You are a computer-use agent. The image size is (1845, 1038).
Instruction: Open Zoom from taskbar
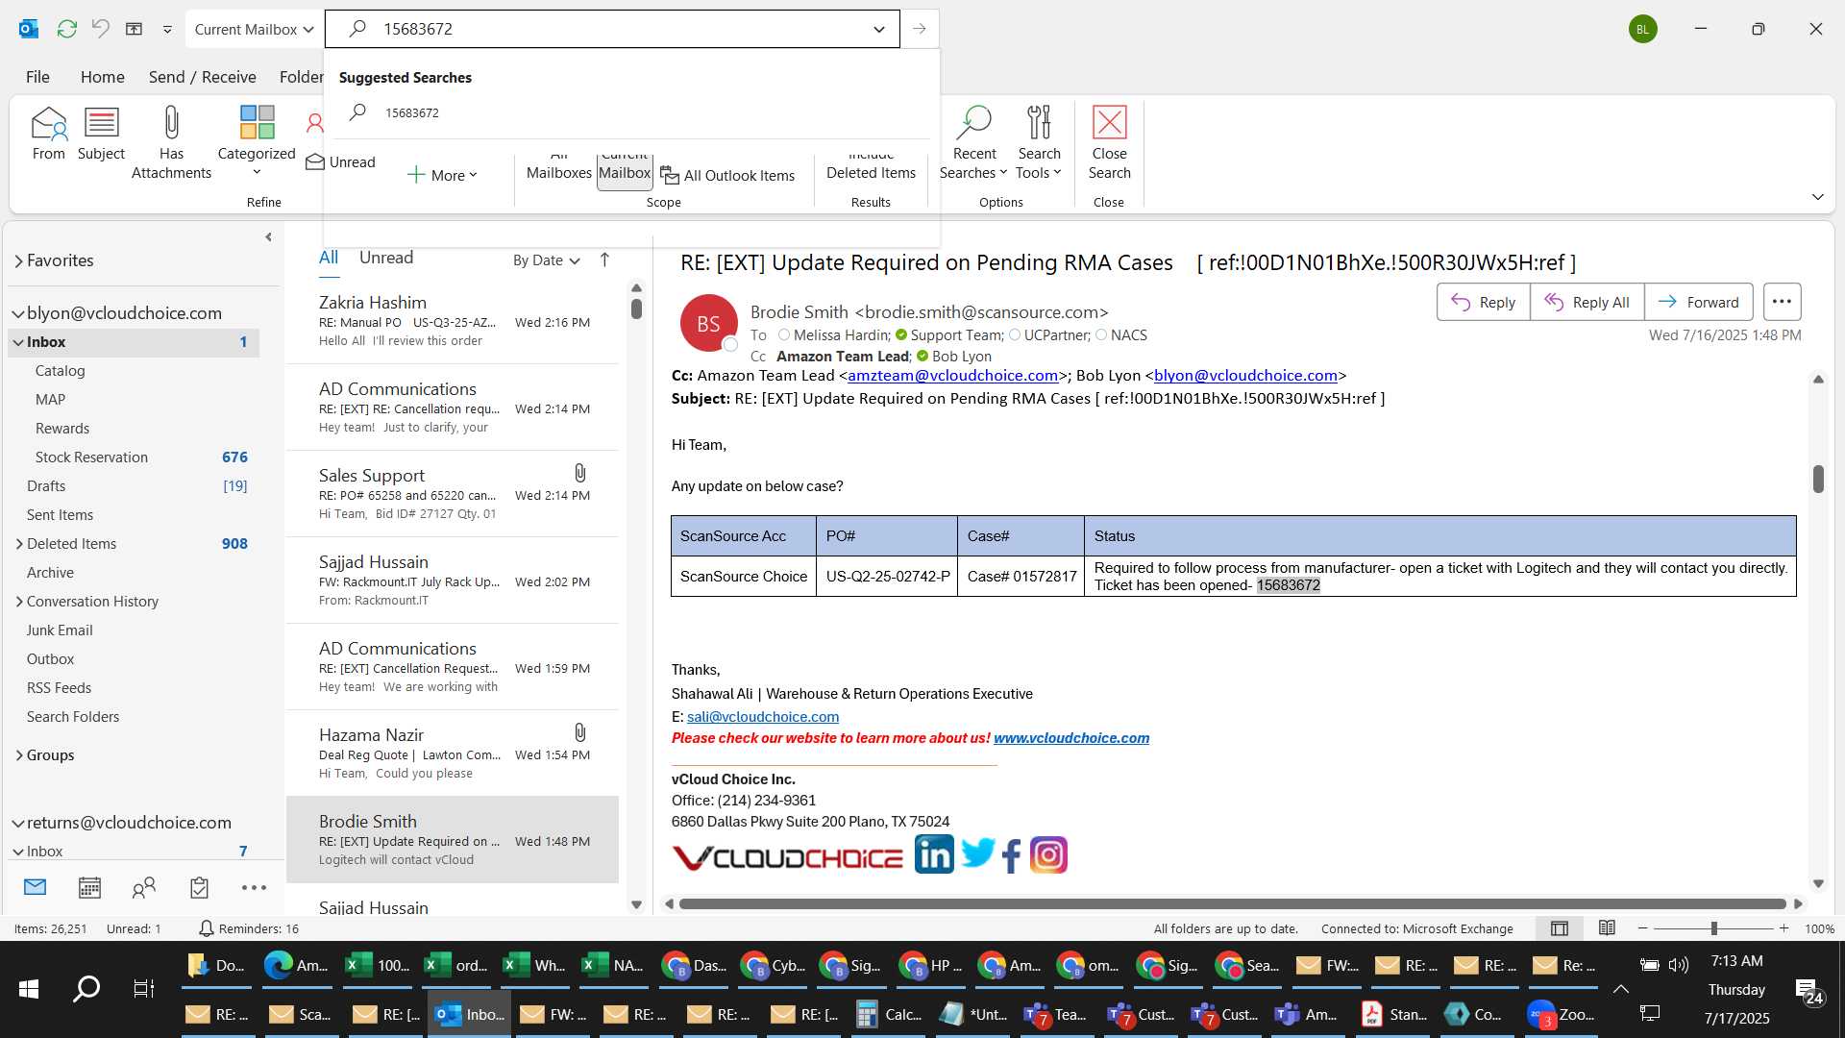coord(1561,1014)
